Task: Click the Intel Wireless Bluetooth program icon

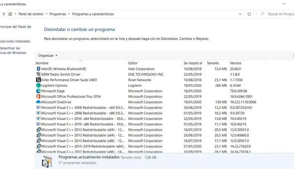Action: (38, 69)
